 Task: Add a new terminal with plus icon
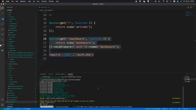click(x=187, y=74)
